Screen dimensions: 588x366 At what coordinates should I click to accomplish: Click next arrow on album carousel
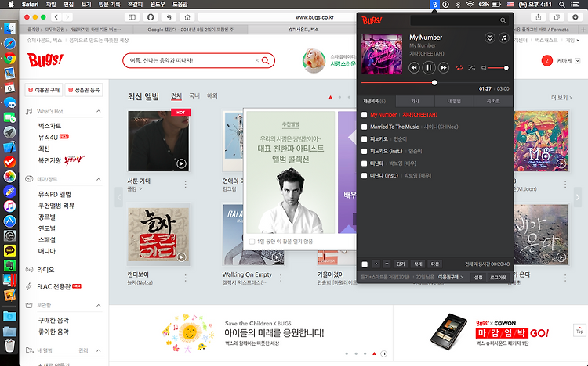578,197
